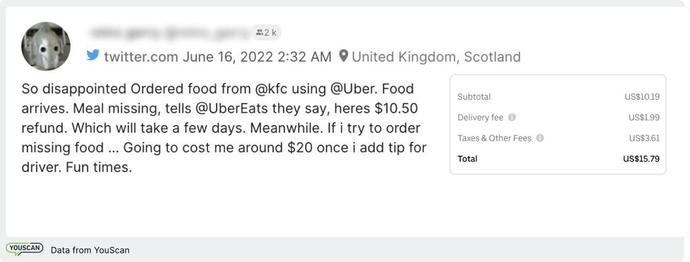Click the Subtotal row in receipt
690x262 pixels.
pos(558,97)
